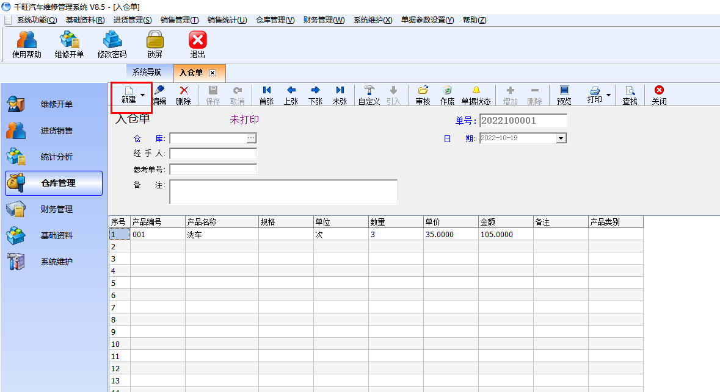Select the product code cell 001
Screen dimensions: 720x392
[158, 234]
